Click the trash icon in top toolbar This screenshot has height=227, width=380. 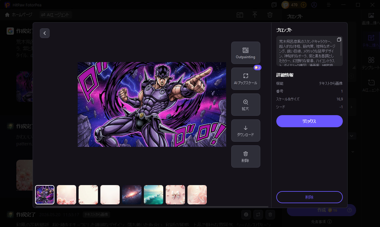point(270,15)
